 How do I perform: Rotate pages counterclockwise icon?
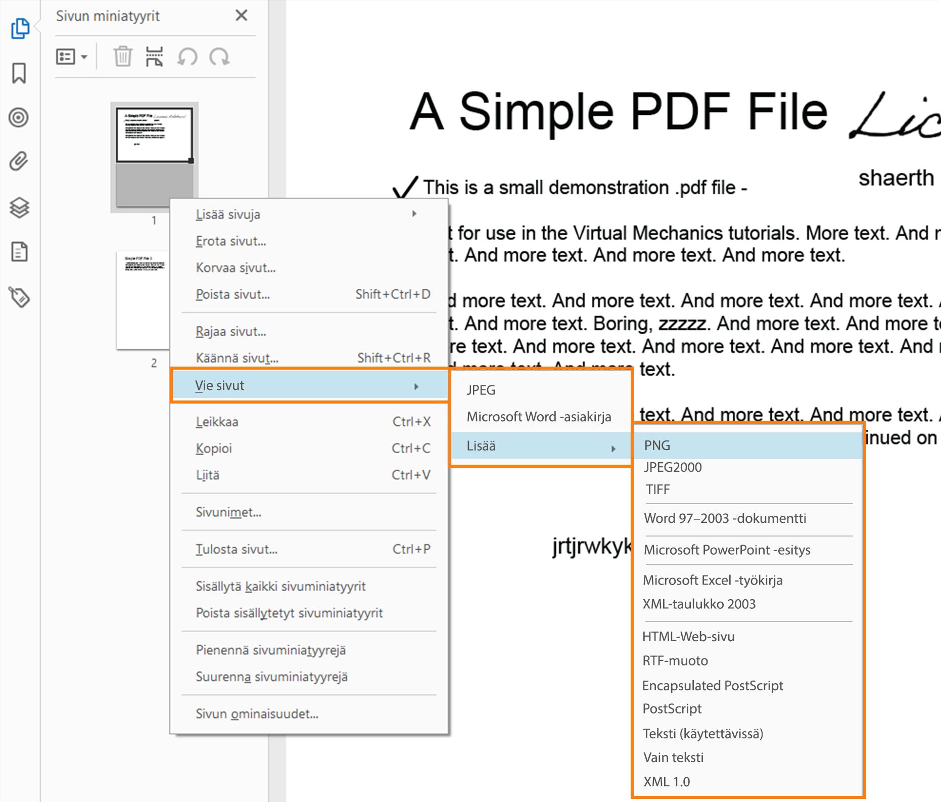[x=187, y=57]
